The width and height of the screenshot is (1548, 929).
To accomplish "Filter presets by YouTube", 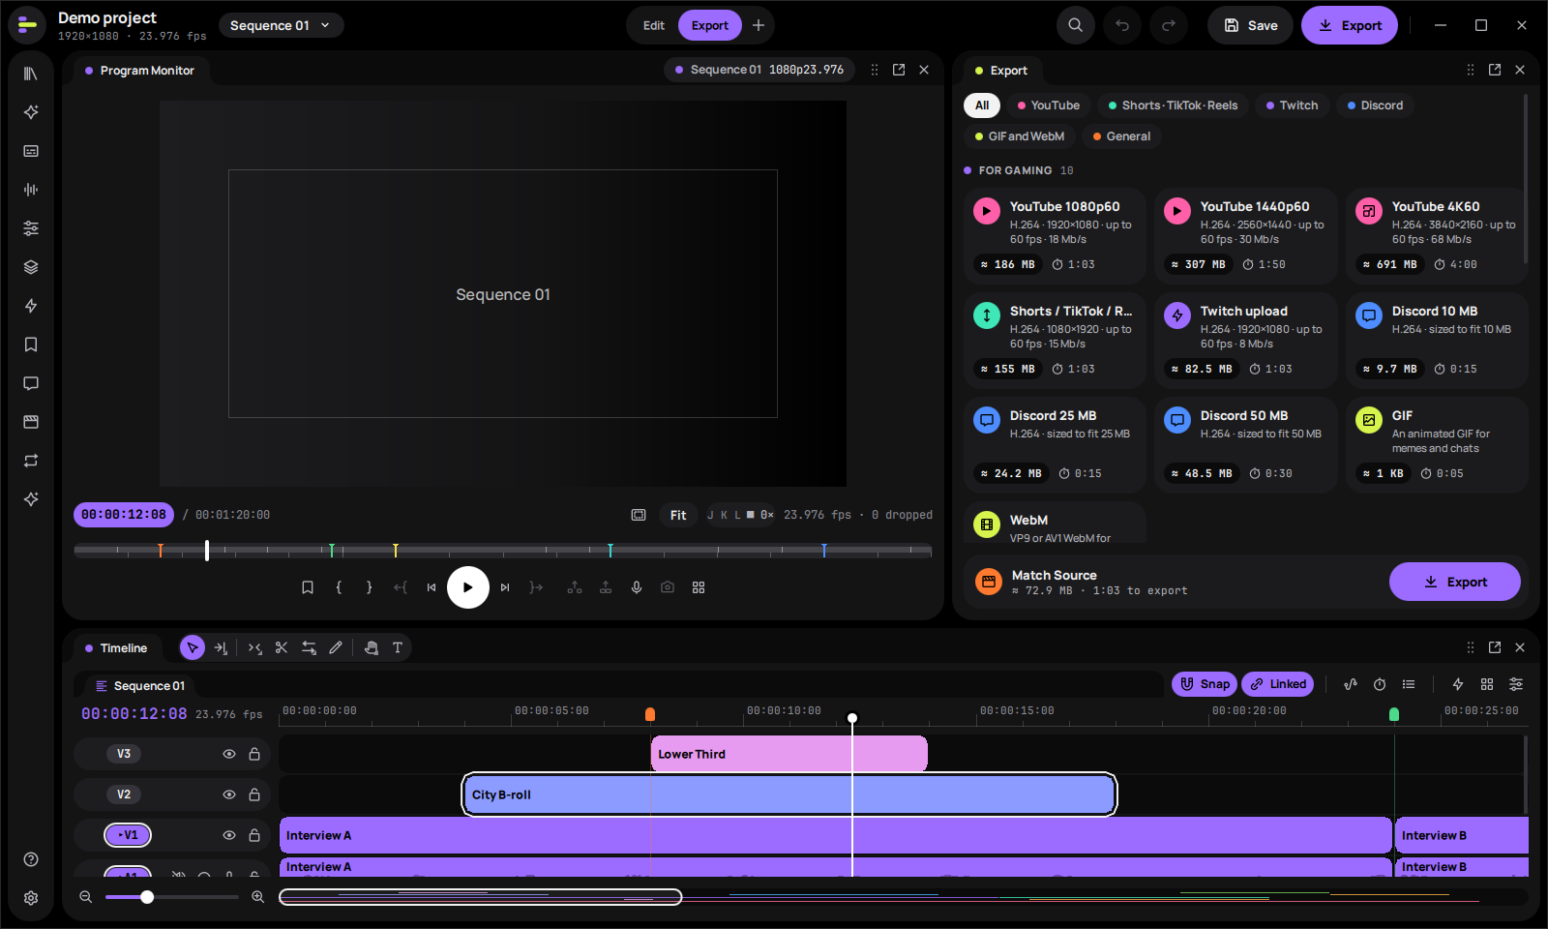I will [x=1049, y=105].
